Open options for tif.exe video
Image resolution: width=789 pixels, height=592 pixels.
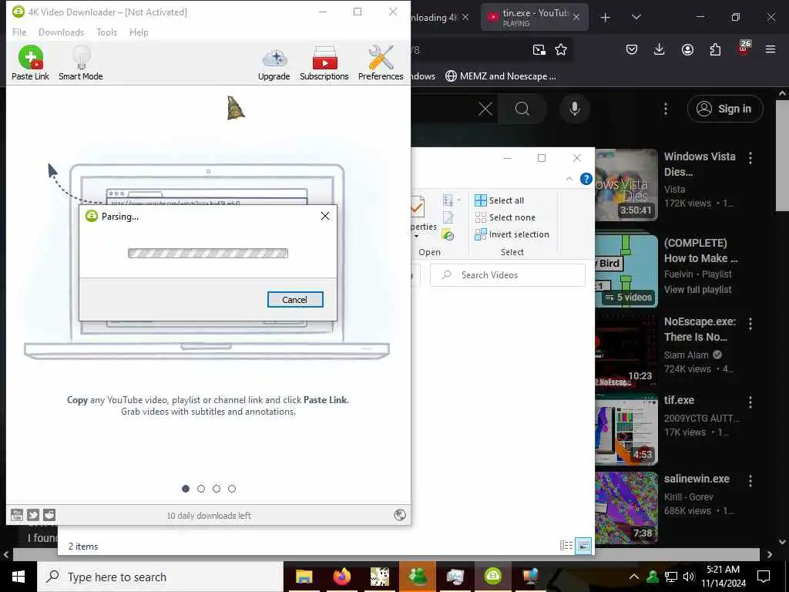click(x=750, y=402)
